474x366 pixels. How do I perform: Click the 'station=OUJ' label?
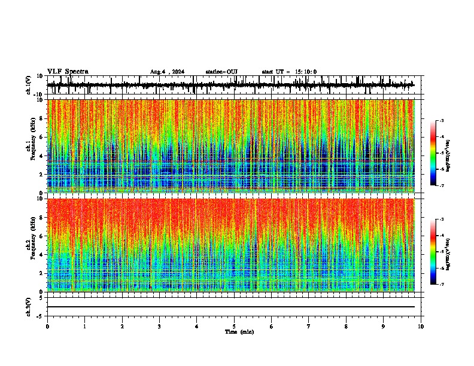click(221, 72)
